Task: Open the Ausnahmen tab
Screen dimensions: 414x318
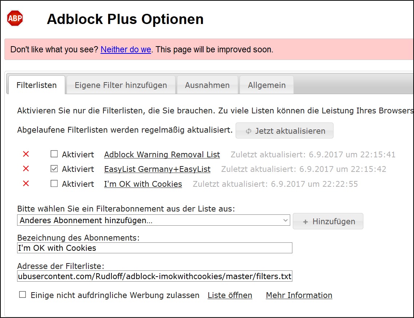Action: coord(207,85)
